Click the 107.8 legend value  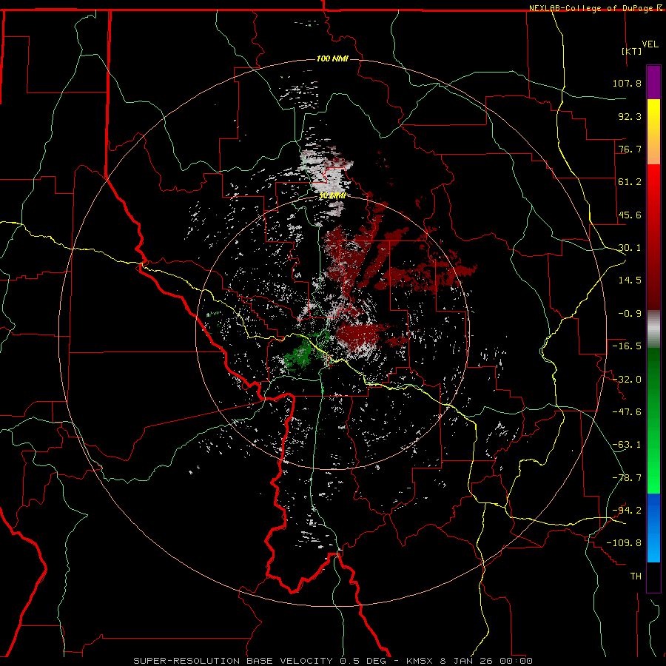(627, 83)
